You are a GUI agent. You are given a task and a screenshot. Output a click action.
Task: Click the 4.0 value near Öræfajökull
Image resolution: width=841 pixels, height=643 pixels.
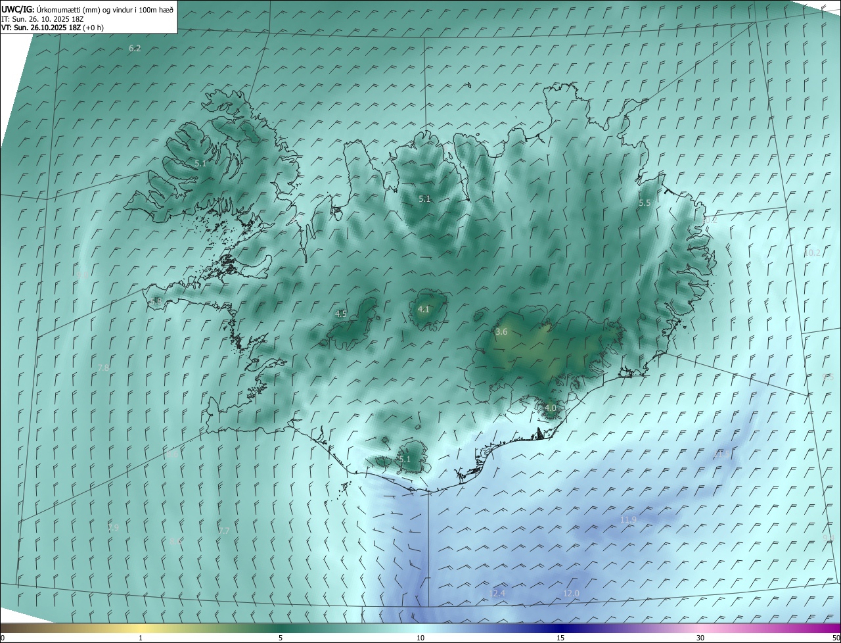pos(551,408)
